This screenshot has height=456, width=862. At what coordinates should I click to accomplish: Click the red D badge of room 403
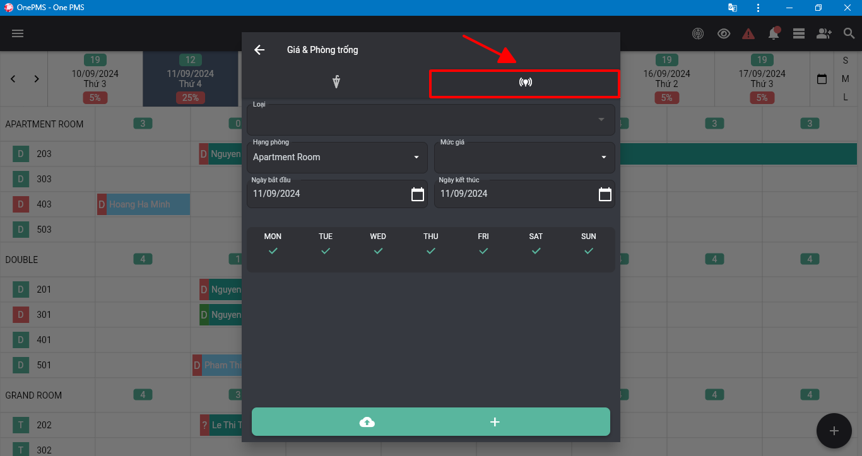pos(20,204)
